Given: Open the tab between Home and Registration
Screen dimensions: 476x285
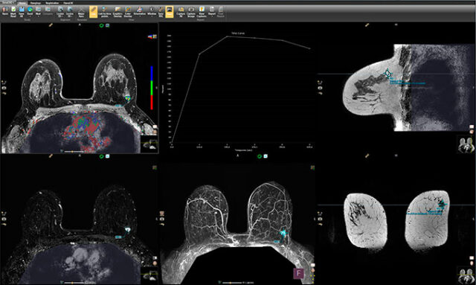Looking at the screenshot, I should [36, 3].
